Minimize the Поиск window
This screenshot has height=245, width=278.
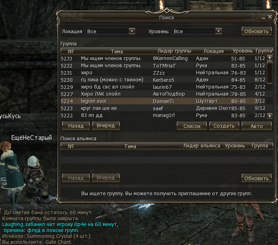[x=263, y=17]
